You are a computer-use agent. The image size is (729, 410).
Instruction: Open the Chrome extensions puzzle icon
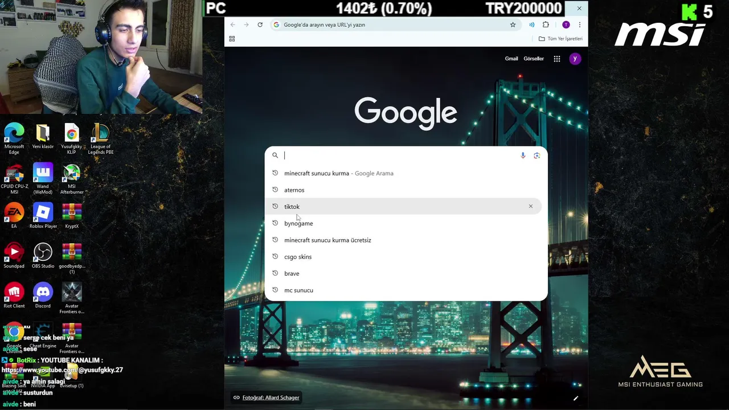pos(546,24)
